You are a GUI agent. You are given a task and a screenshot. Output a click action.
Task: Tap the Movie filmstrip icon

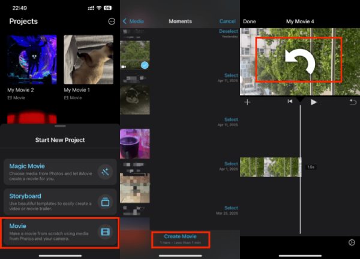tap(106, 232)
